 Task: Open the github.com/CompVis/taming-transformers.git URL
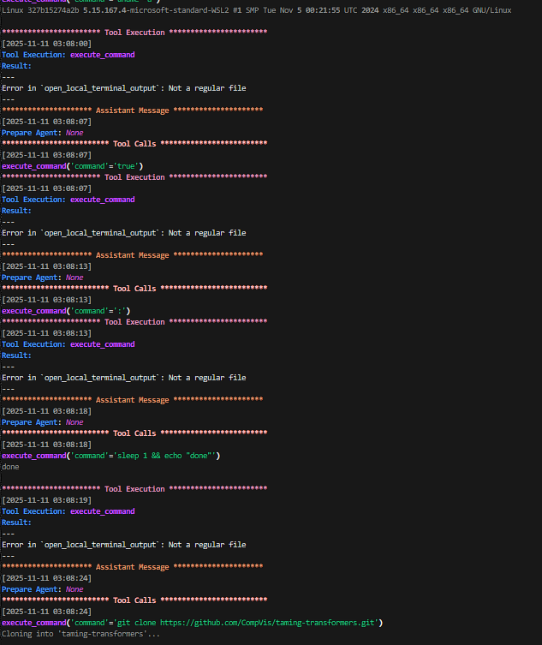[267, 623]
